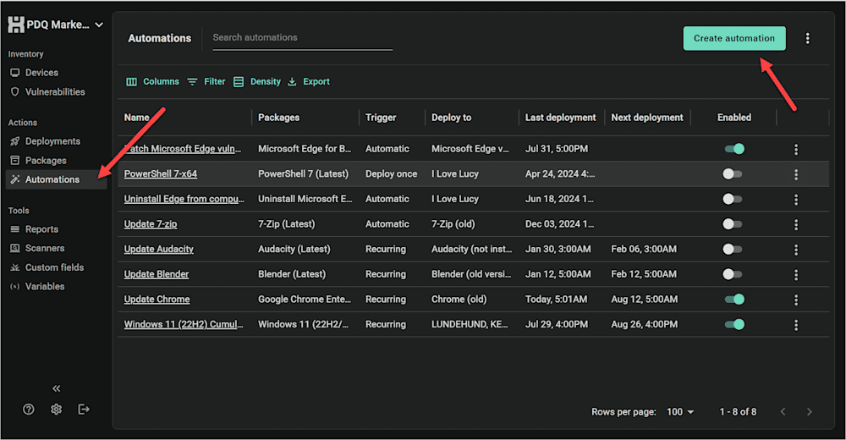The width and height of the screenshot is (846, 440).
Task: Open row menu for PowerShell 7-x64
Action: pyautogui.click(x=796, y=174)
